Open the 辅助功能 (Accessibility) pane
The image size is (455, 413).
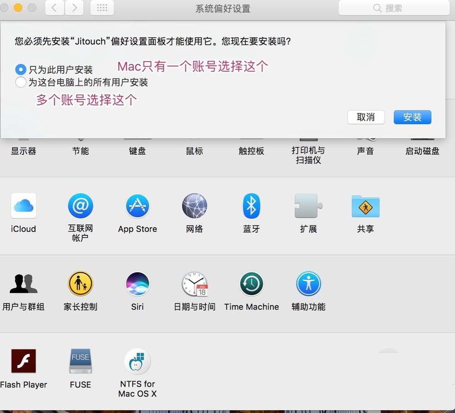308,283
